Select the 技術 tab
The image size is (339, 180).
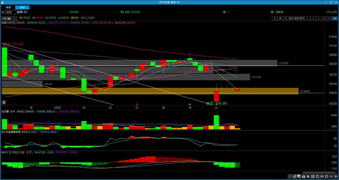click(22, 7)
